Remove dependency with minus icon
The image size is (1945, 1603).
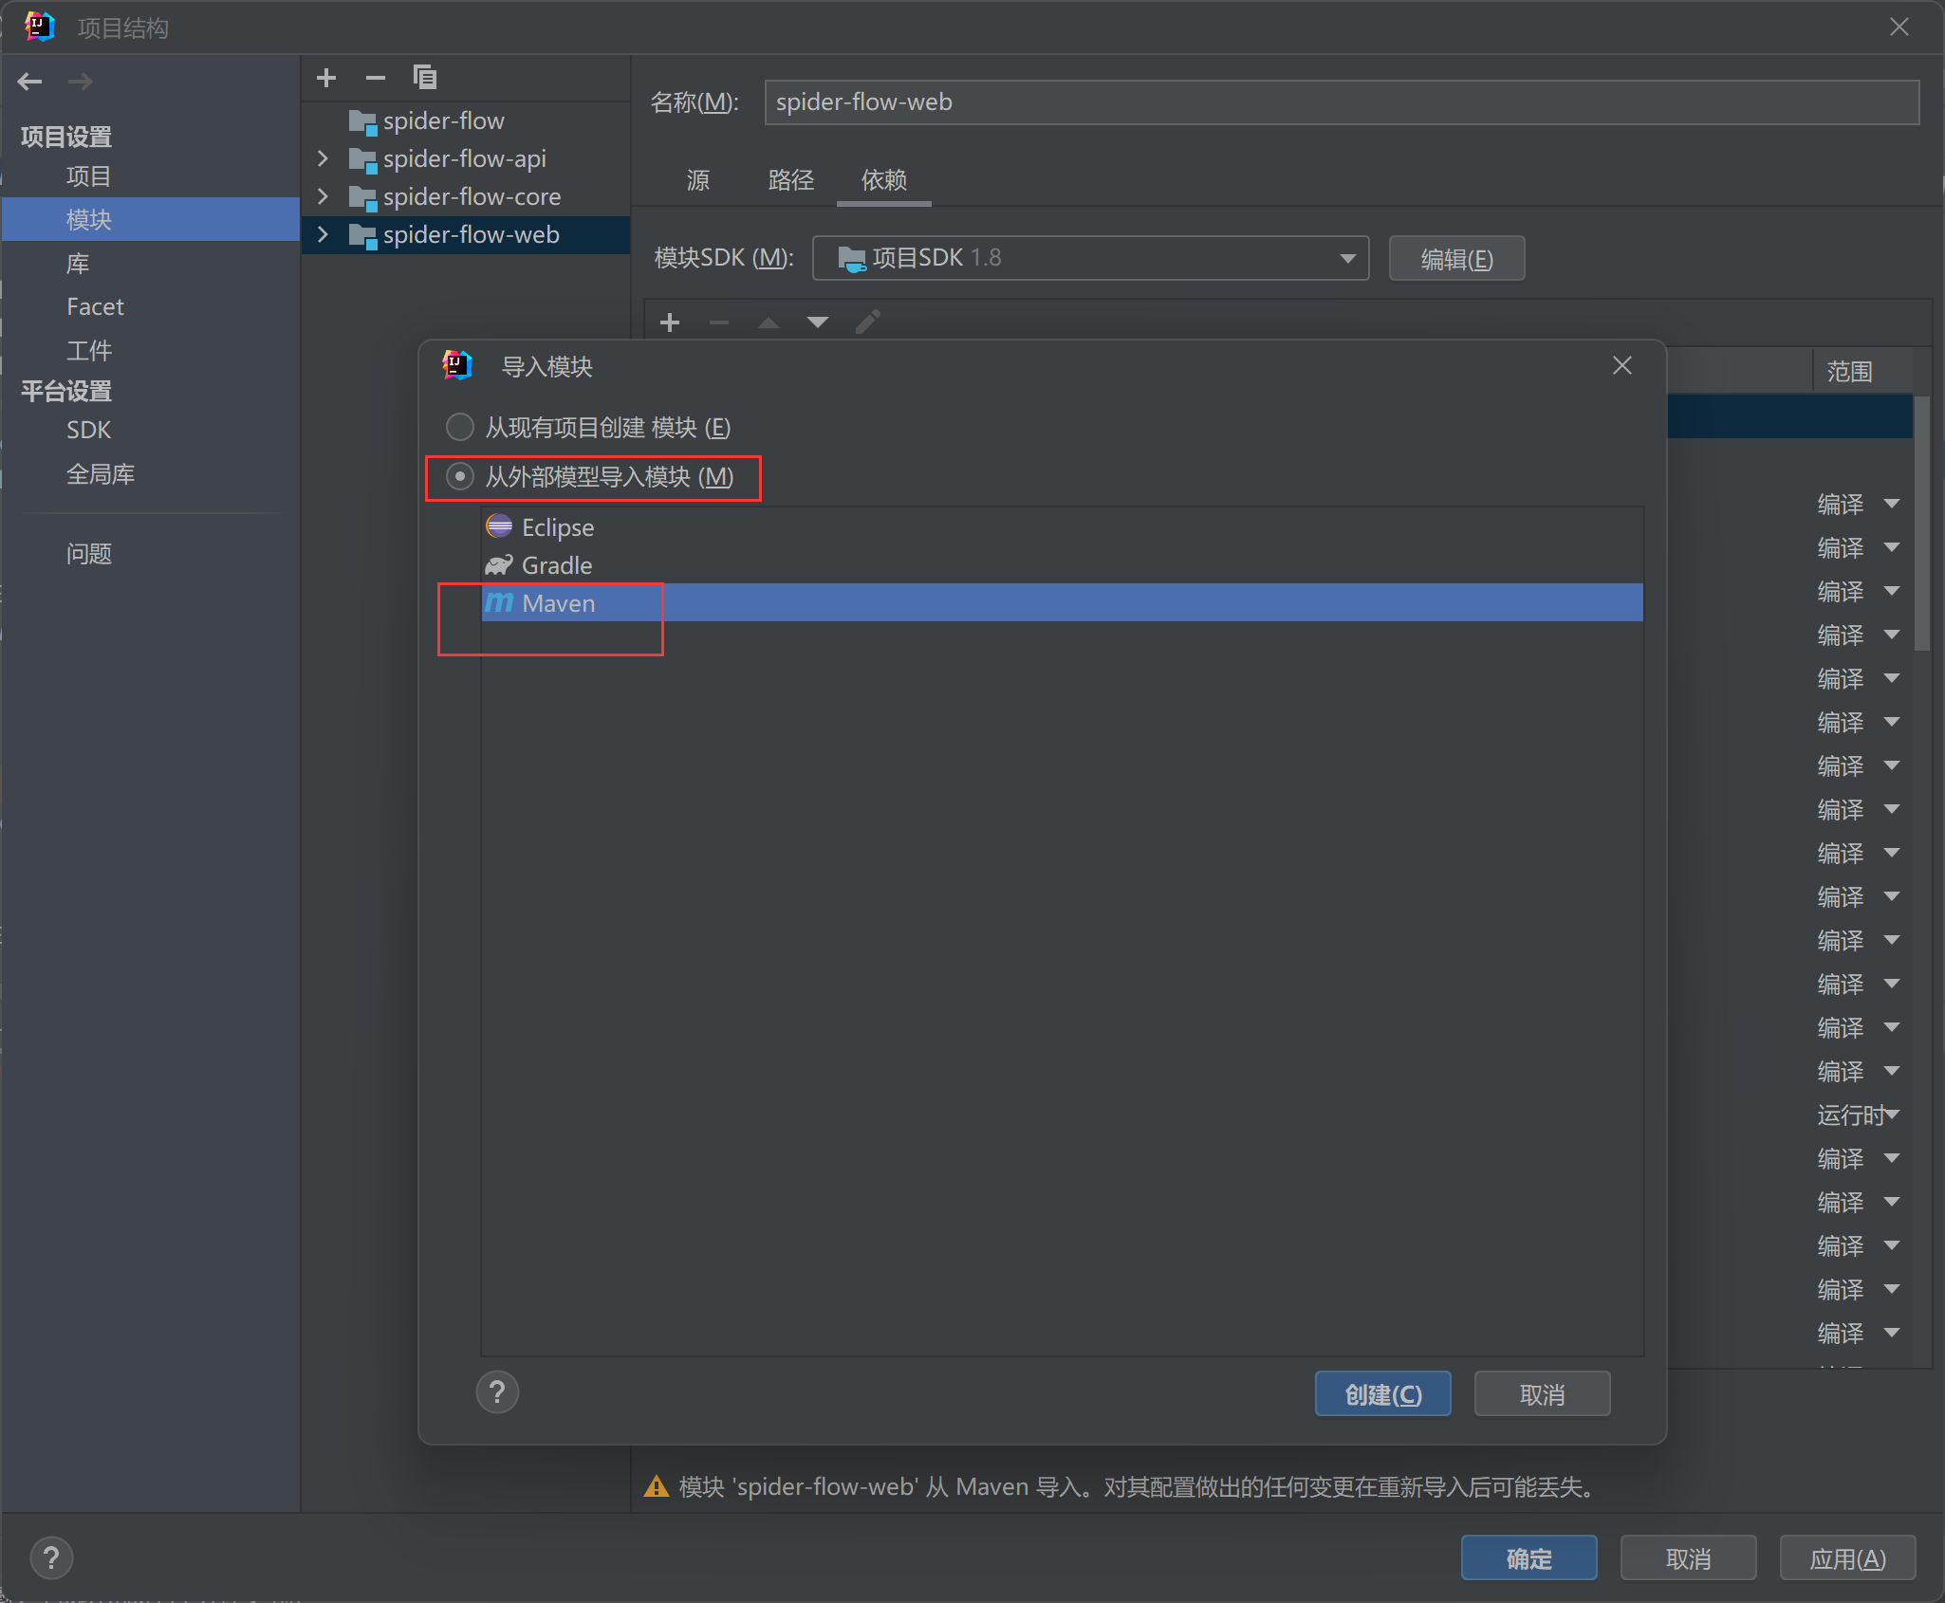[719, 322]
